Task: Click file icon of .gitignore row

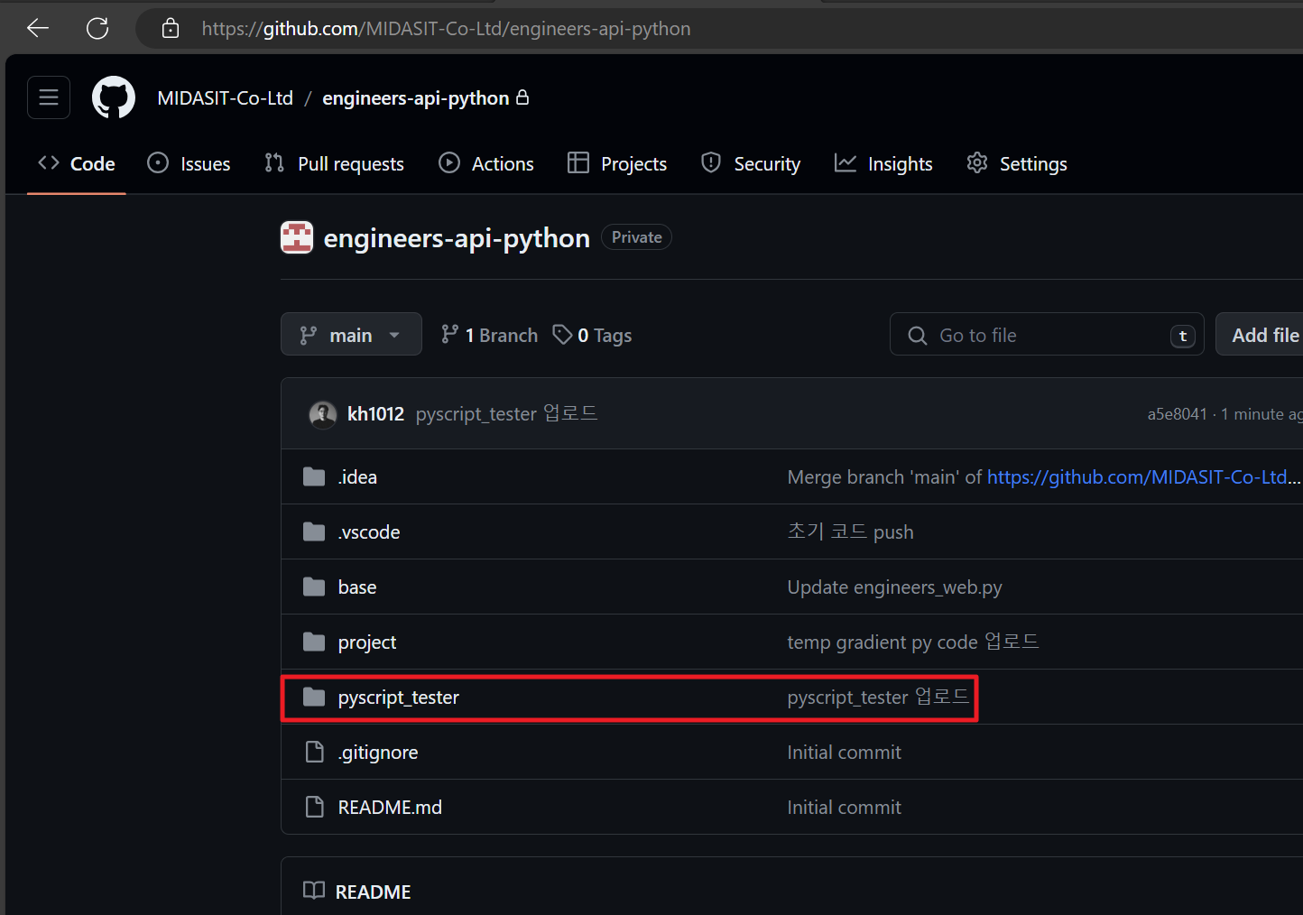Action: 314,752
